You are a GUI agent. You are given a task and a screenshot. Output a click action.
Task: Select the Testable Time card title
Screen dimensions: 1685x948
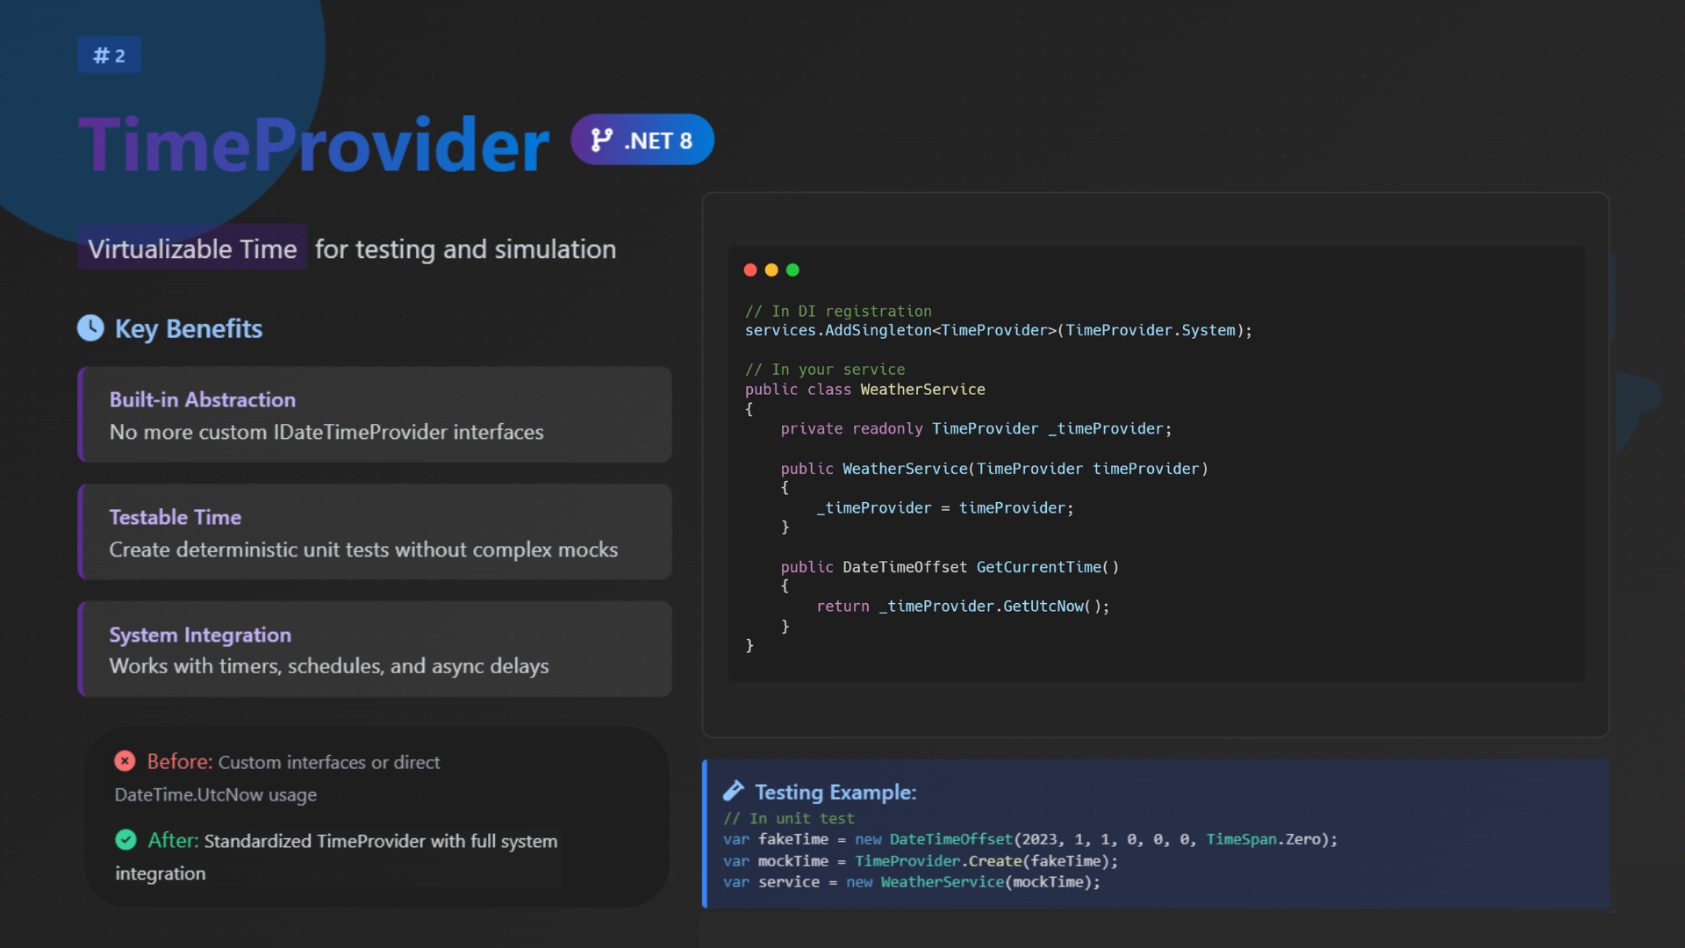coord(176,517)
